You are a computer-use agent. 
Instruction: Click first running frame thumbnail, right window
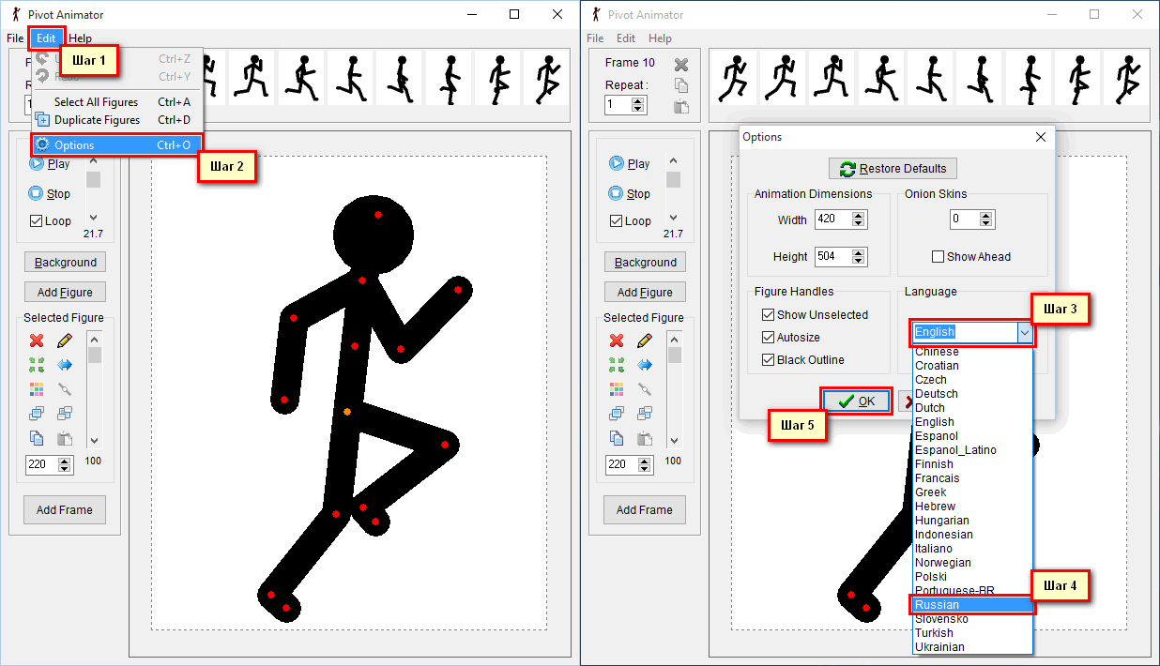pyautogui.click(x=733, y=77)
